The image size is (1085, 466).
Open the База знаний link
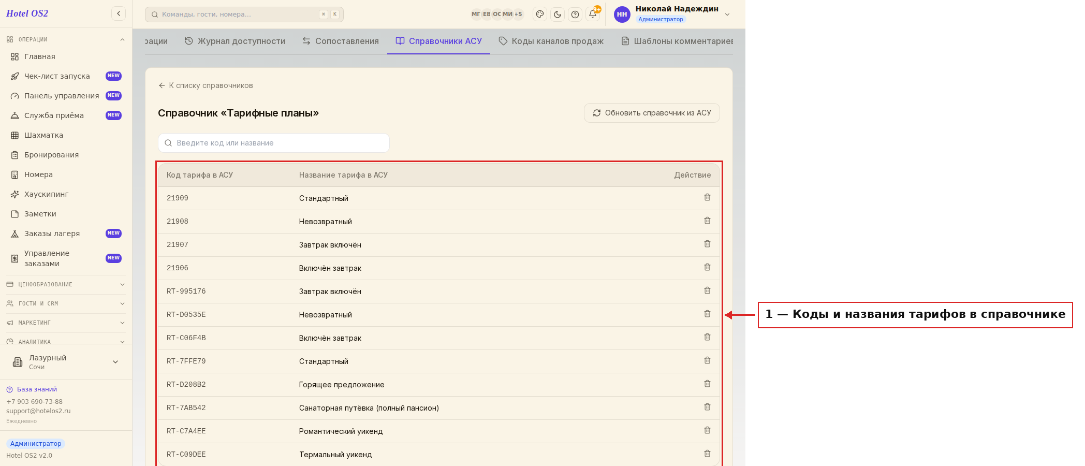(32, 389)
